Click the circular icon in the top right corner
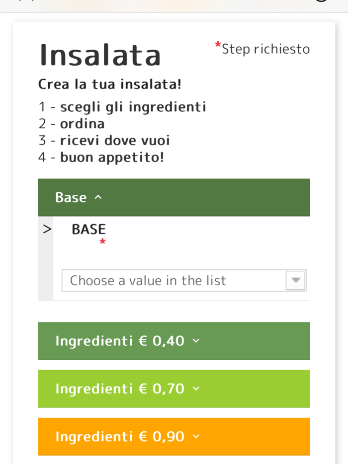The height and width of the screenshot is (464, 348). pos(321,2)
